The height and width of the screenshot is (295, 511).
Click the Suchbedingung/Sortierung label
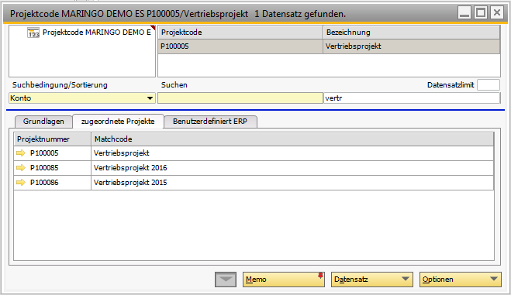[60, 85]
